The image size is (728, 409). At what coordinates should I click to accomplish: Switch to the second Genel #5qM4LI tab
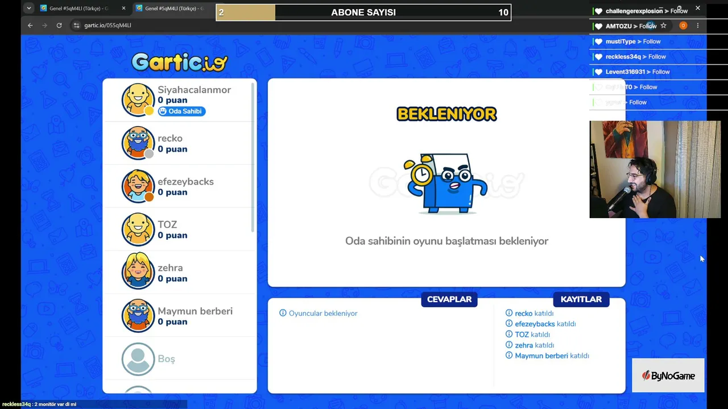[174, 9]
